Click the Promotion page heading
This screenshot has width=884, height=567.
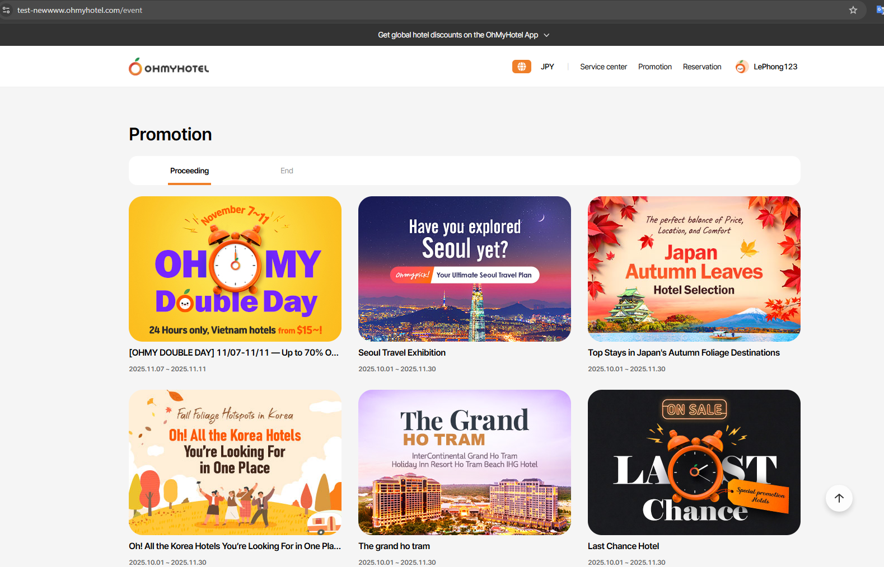pyautogui.click(x=170, y=134)
